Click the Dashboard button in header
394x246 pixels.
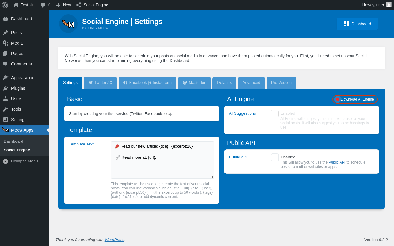pos(357,24)
